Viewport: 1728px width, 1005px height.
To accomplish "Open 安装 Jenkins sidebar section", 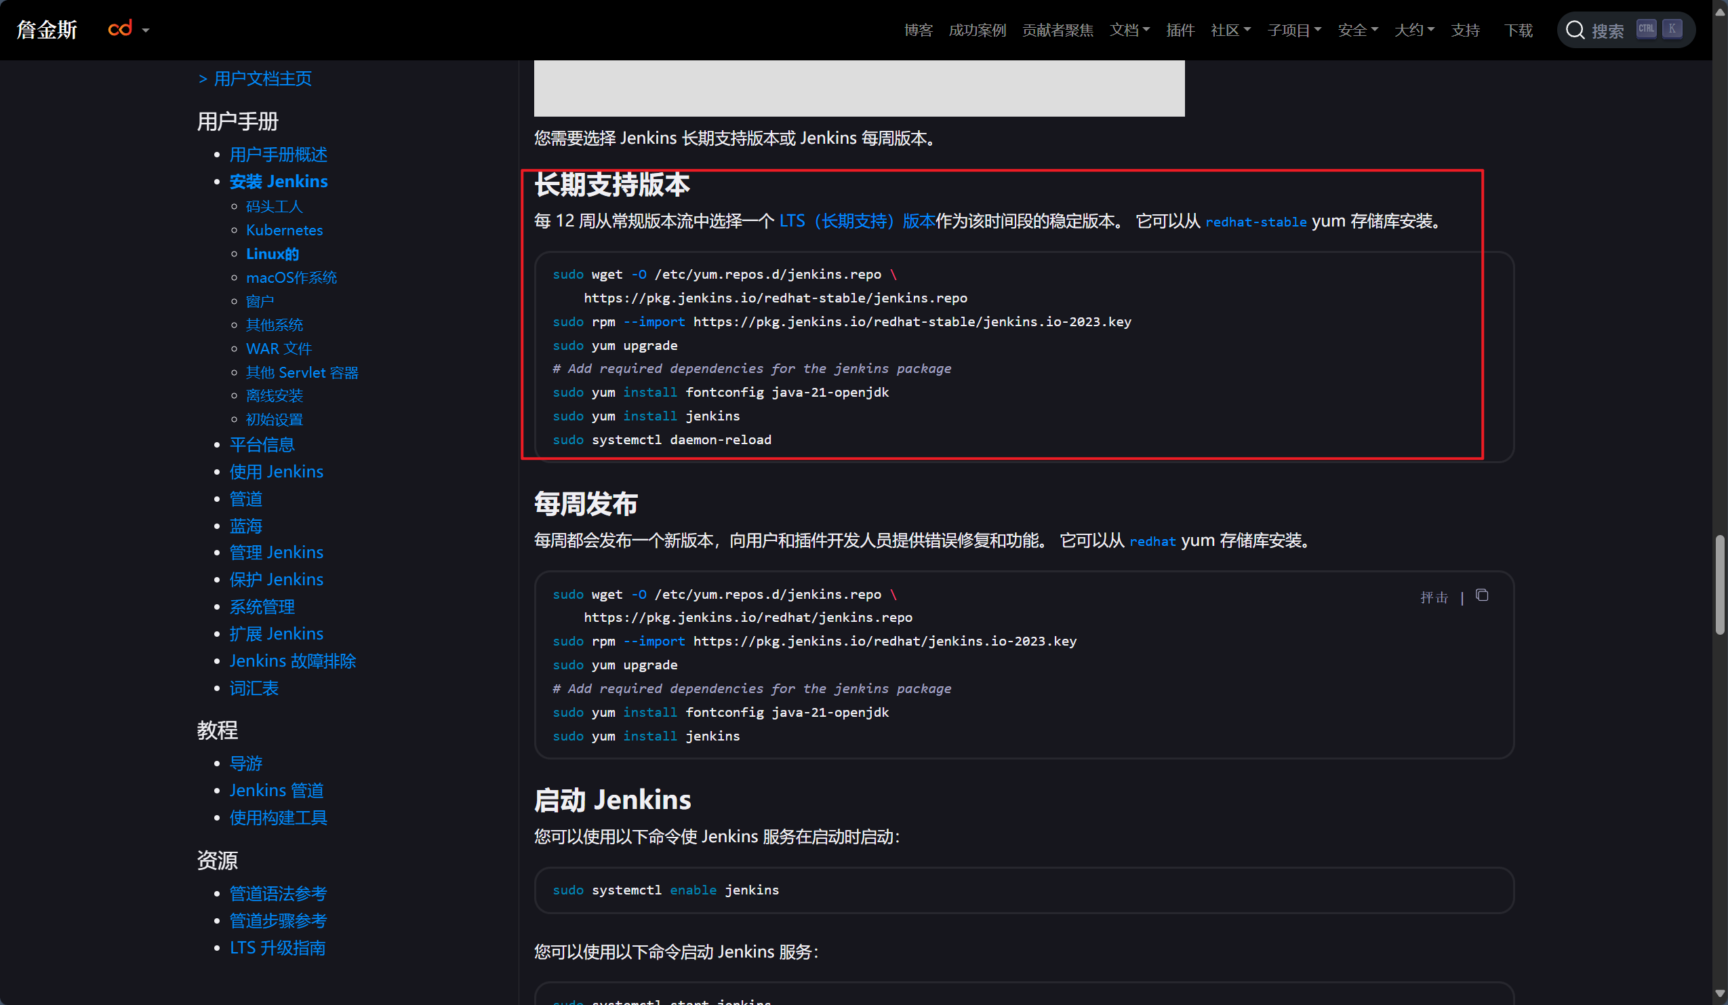I will pos(279,181).
